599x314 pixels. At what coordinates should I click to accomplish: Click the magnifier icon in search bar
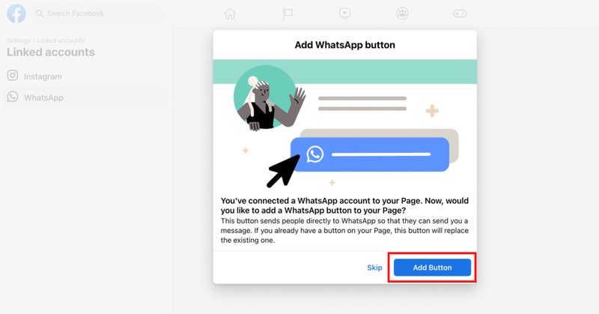pos(40,13)
